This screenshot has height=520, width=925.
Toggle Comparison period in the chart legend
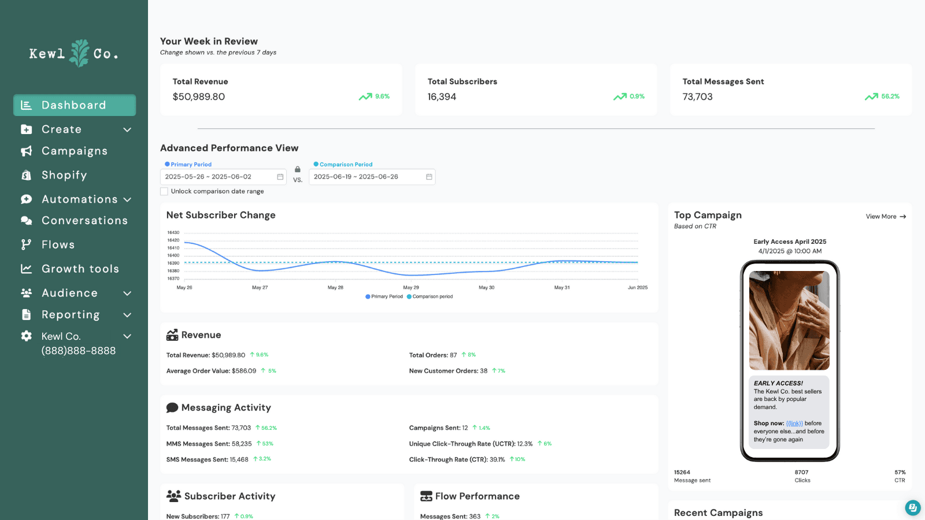click(430, 296)
